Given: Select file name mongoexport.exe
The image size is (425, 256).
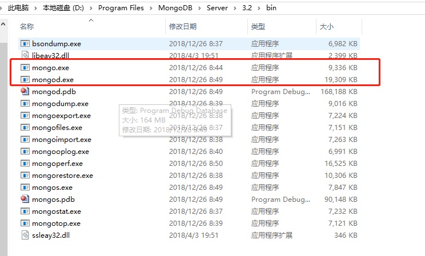Looking at the screenshot, I should coord(61,116).
